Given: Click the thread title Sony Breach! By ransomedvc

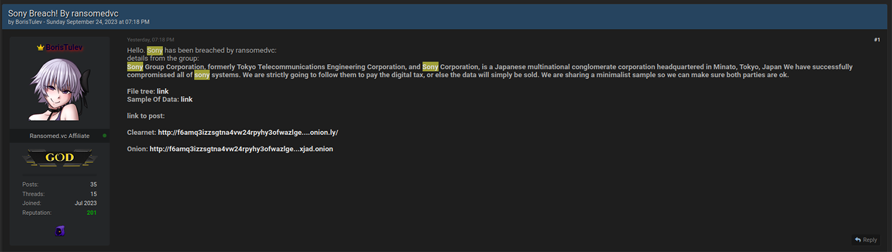Looking at the screenshot, I should click(x=63, y=13).
